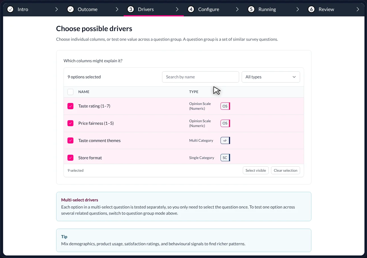Click the Clear selection button
The image size is (367, 258).
[285, 170]
